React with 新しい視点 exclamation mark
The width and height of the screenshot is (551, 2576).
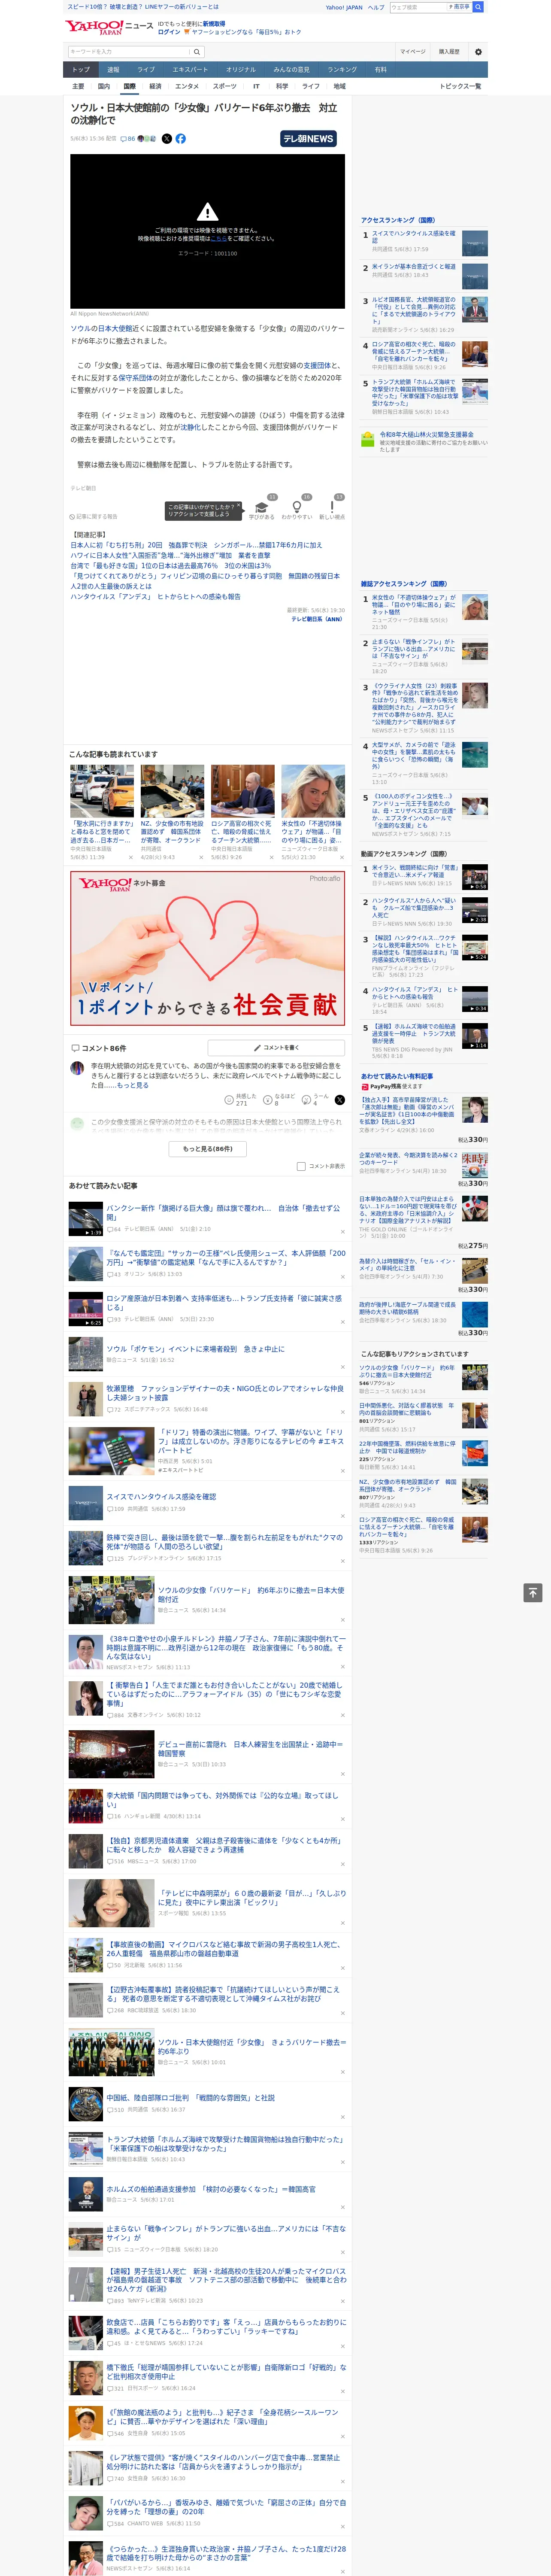[x=332, y=508]
